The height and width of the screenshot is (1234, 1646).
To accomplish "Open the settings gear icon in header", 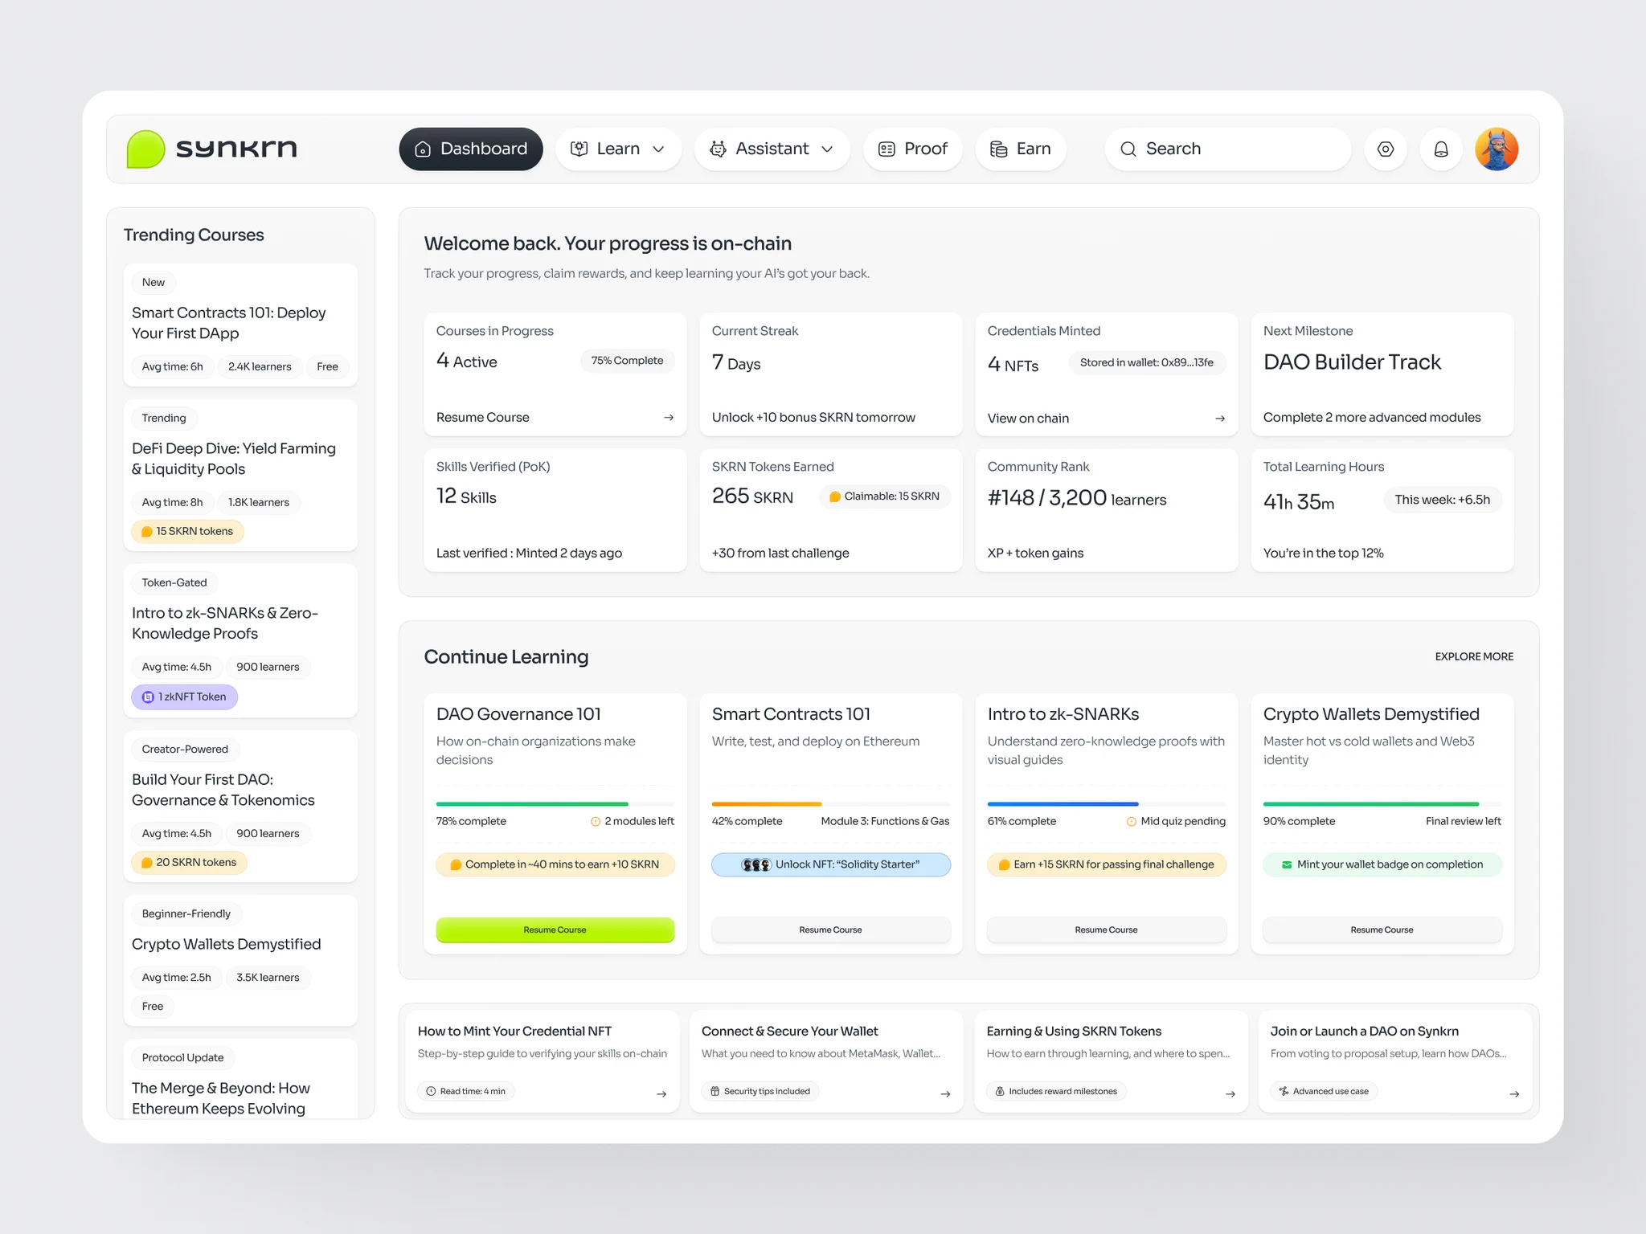I will coord(1386,149).
